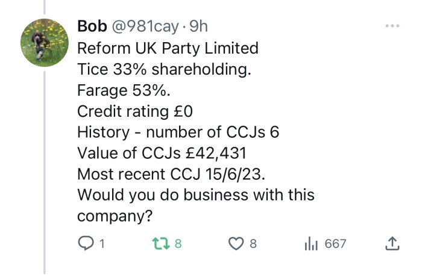The image size is (422, 275).
Task: Click the 'Reform UK Party Limited' text line
Action: pyautogui.click(x=168, y=48)
